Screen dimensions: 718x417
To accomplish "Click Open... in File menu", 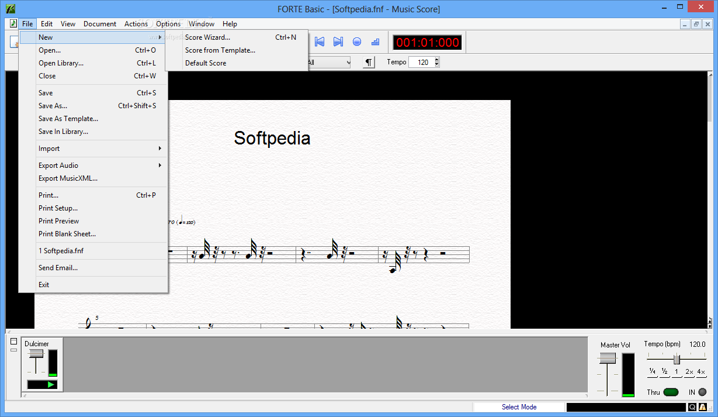I will 93,50.
